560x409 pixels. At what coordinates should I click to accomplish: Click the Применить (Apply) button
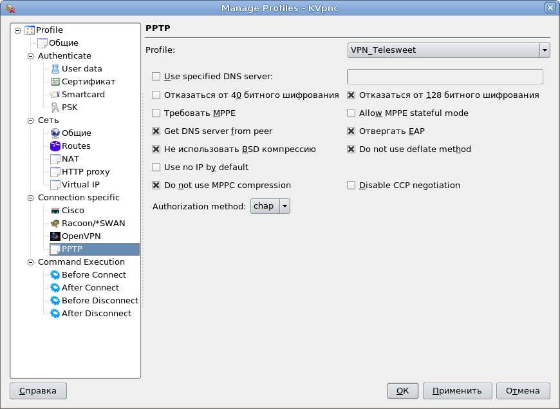point(458,391)
